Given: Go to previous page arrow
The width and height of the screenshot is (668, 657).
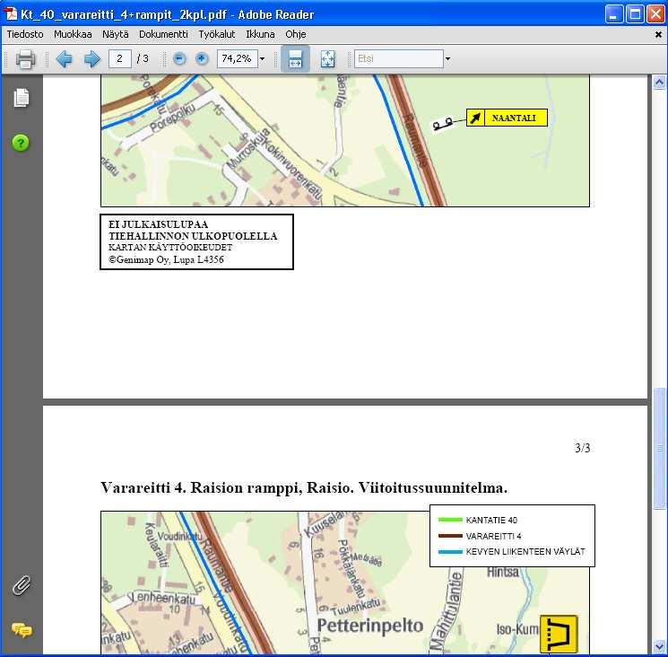Looking at the screenshot, I should (65, 59).
